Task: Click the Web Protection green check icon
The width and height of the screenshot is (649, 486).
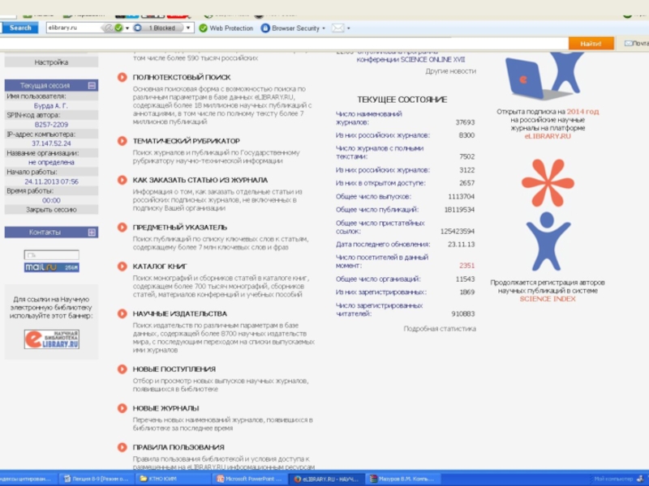Action: pos(204,28)
